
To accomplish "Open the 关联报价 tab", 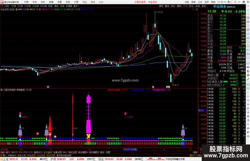I will [12, 155].
